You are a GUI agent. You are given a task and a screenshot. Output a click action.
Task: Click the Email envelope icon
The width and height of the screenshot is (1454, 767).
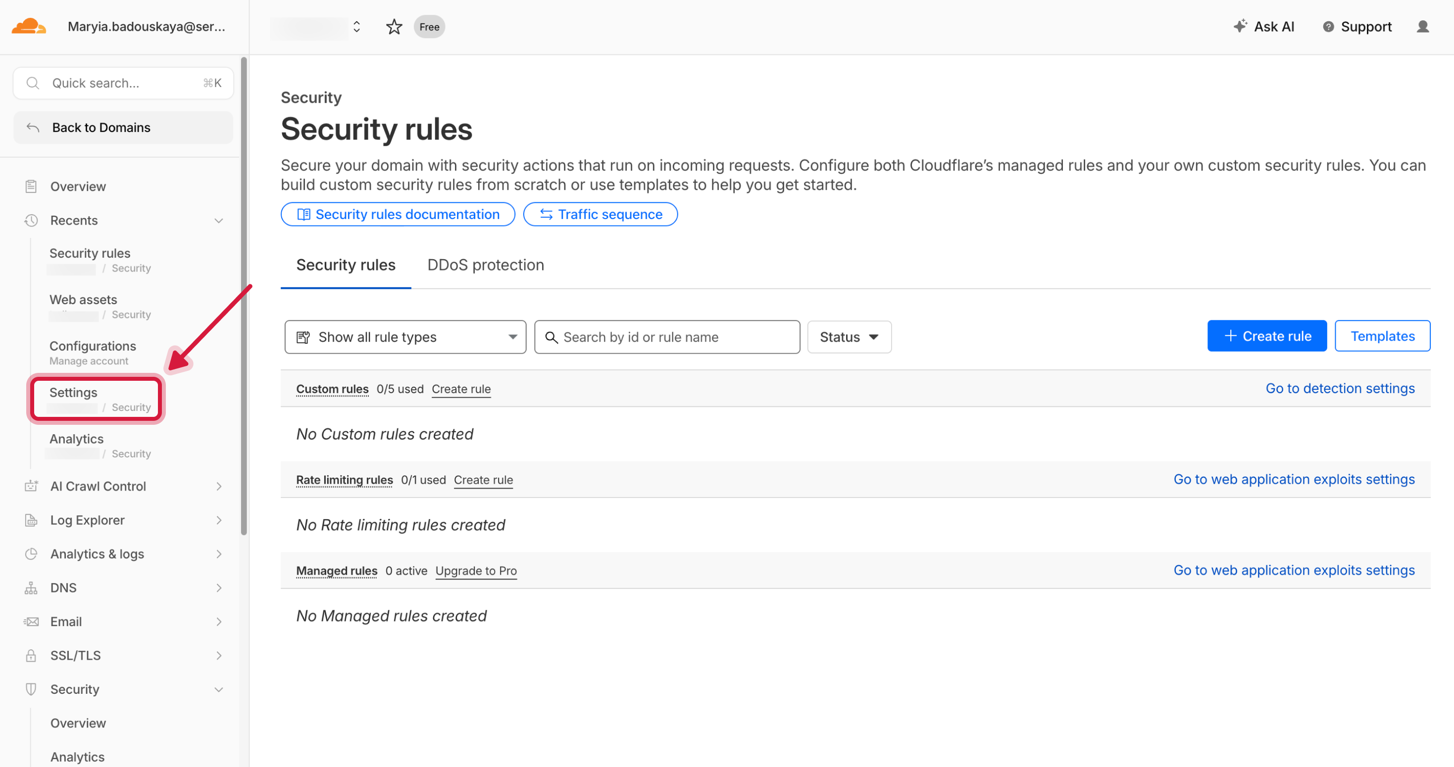[31, 622]
